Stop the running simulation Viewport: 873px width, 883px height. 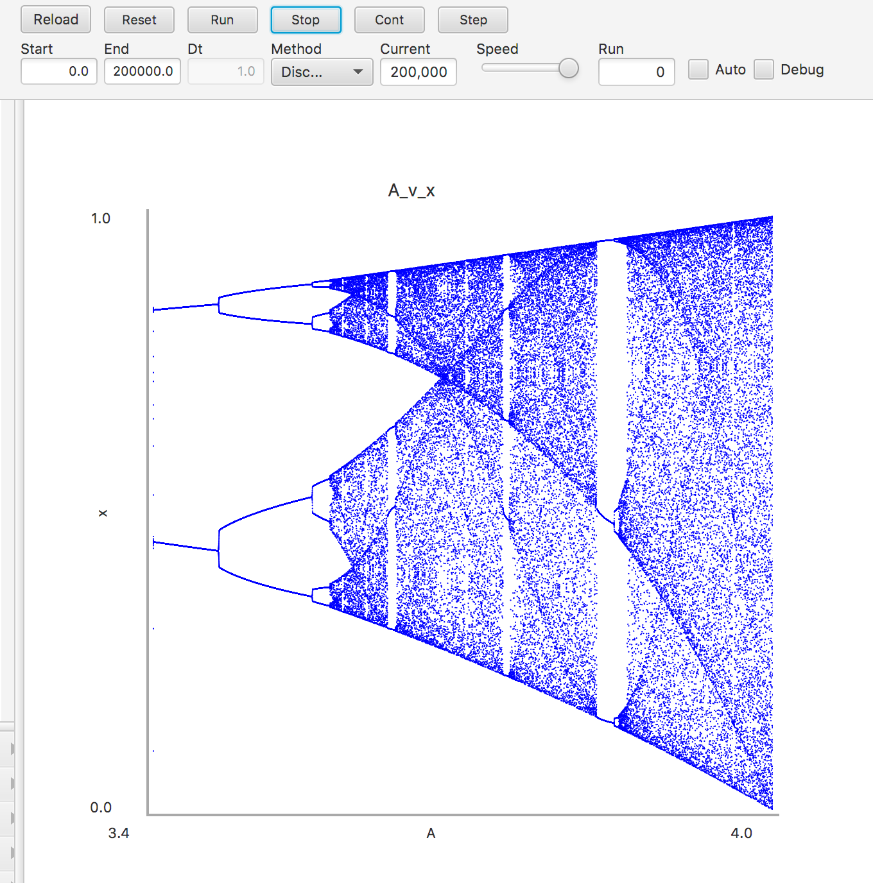click(306, 20)
